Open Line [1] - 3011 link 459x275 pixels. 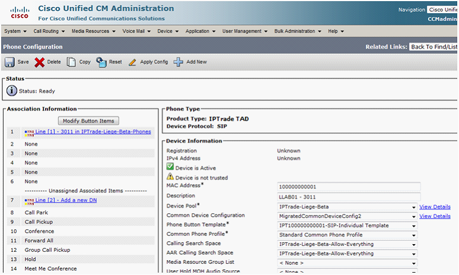tap(93, 132)
